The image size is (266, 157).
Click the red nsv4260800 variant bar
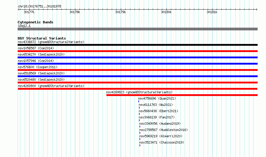[x=137, y=89]
